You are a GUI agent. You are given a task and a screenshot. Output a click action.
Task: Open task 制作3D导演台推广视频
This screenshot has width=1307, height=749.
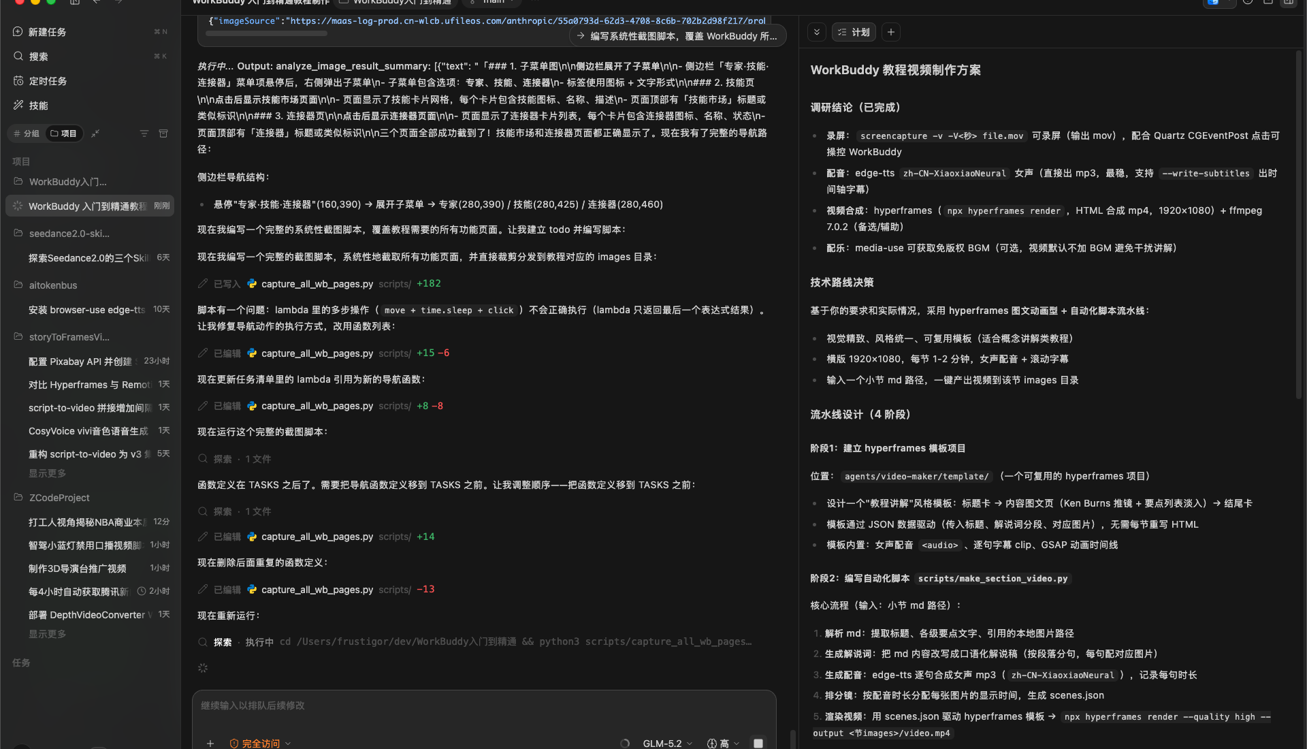coord(90,569)
